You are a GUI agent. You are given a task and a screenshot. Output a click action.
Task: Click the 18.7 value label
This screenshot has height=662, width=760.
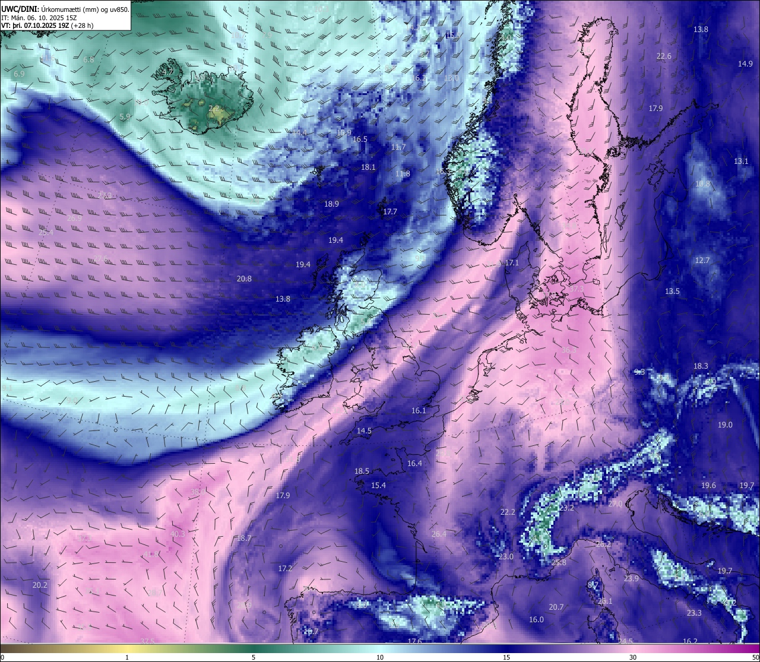[244, 539]
